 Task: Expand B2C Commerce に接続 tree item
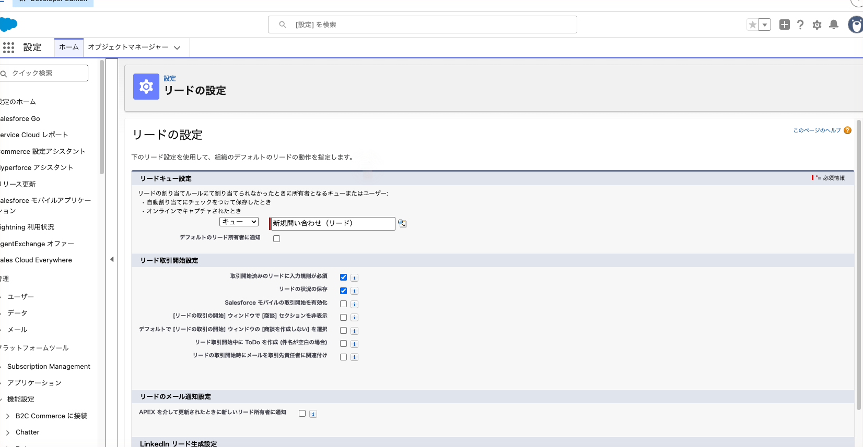pyautogui.click(x=8, y=416)
